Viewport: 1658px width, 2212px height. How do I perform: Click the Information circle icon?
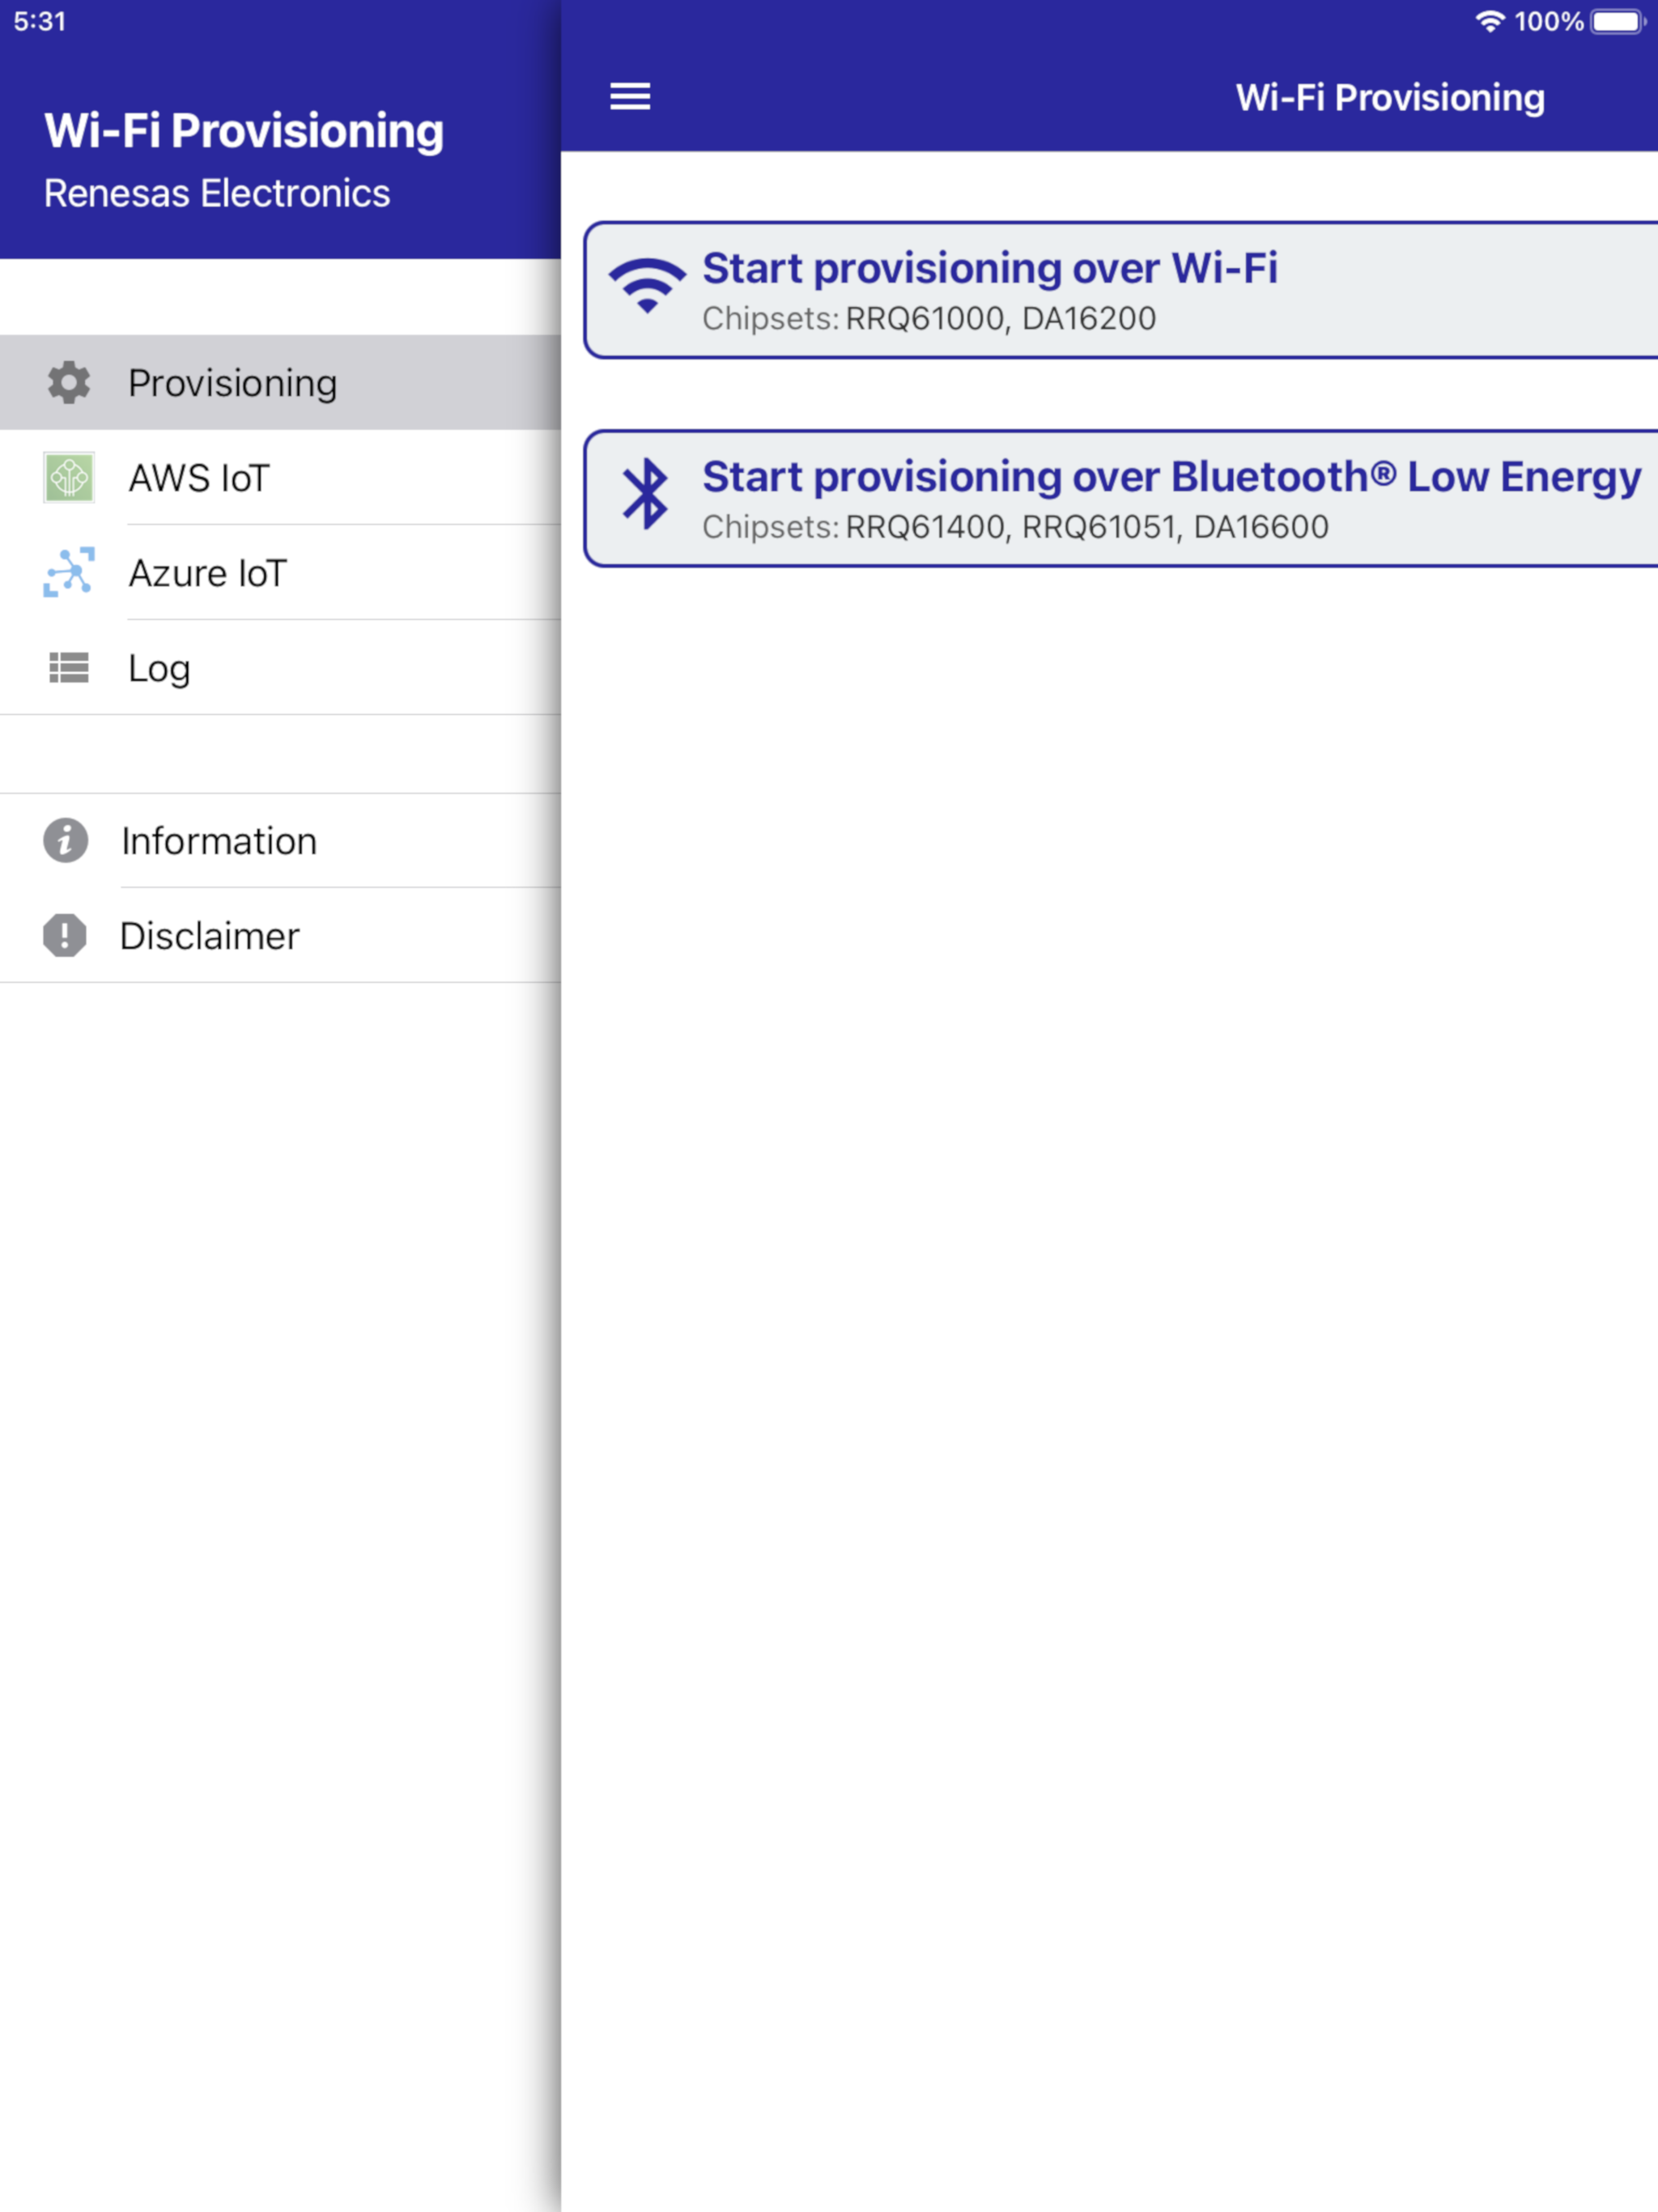tap(65, 840)
